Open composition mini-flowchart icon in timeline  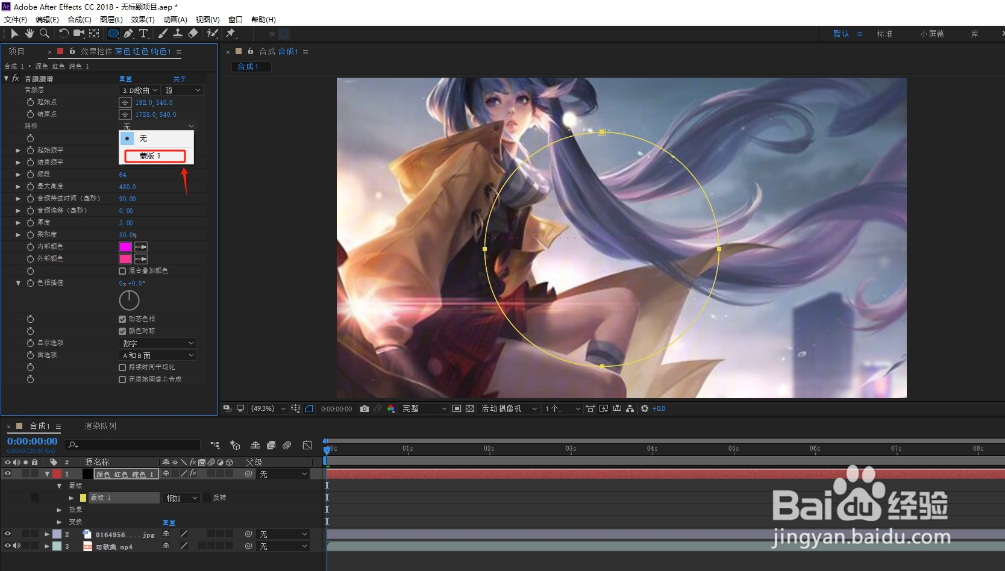[x=214, y=445]
